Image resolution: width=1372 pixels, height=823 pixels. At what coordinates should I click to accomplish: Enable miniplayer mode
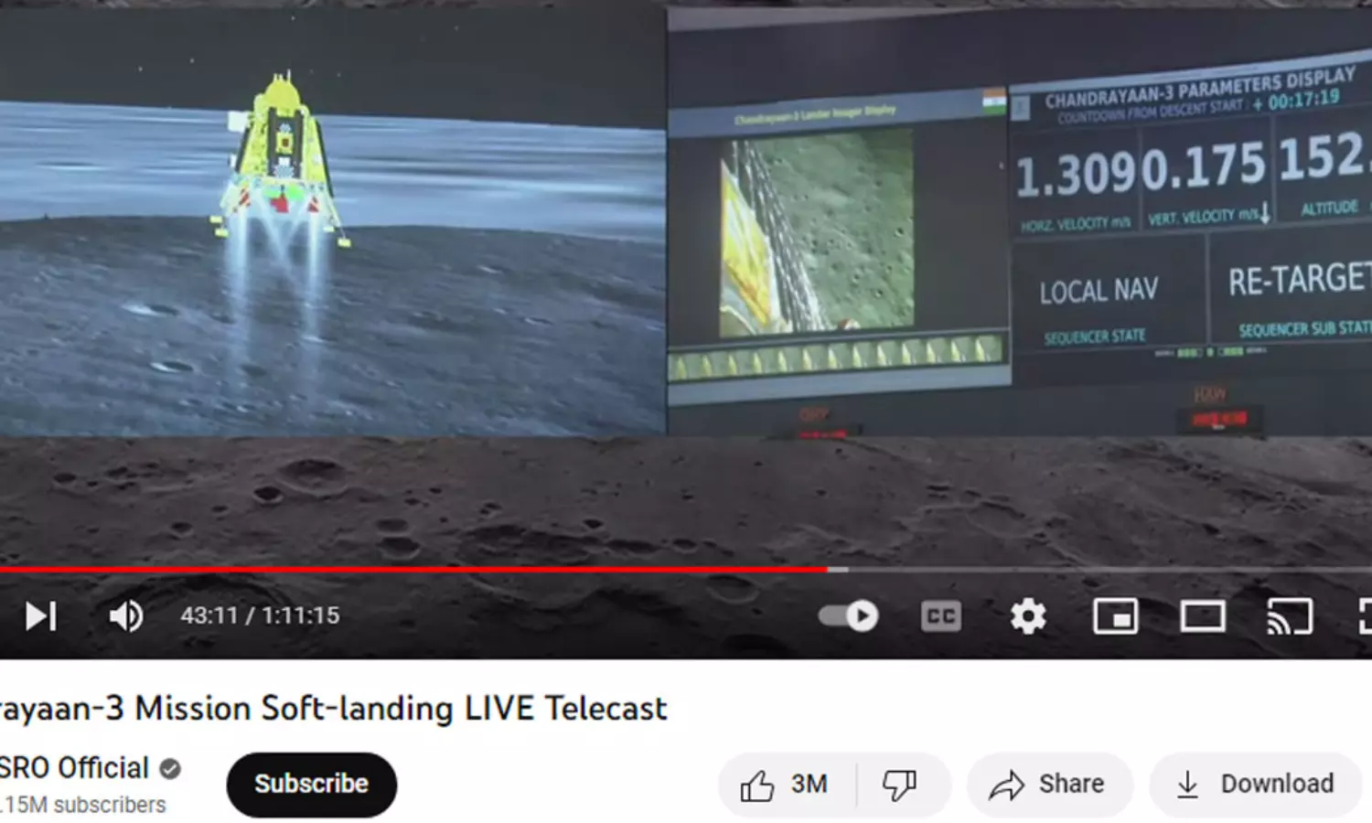click(1116, 616)
